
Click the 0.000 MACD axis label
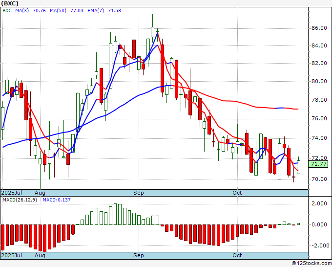[x=319, y=224]
